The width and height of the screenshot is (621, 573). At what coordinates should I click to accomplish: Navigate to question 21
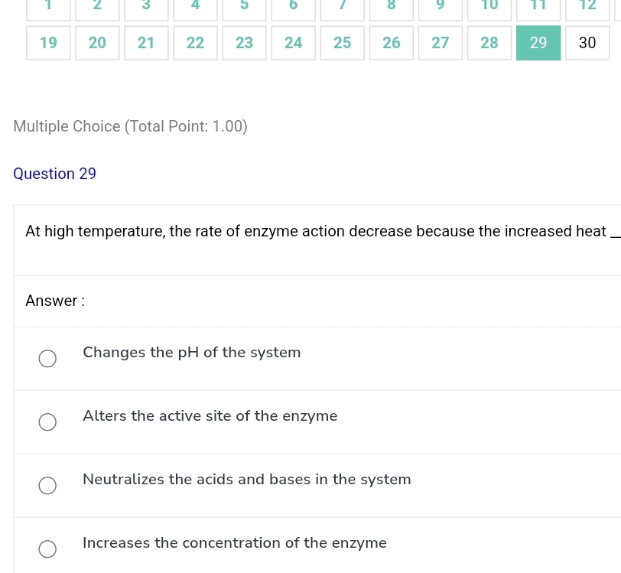[146, 43]
